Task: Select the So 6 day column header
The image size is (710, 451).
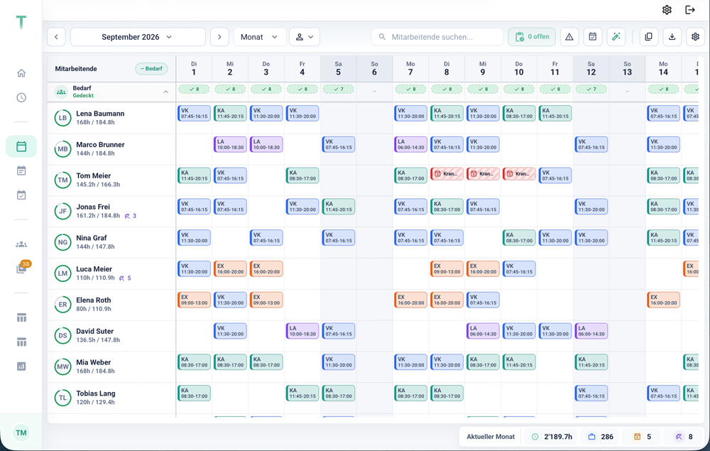Action: click(x=374, y=68)
